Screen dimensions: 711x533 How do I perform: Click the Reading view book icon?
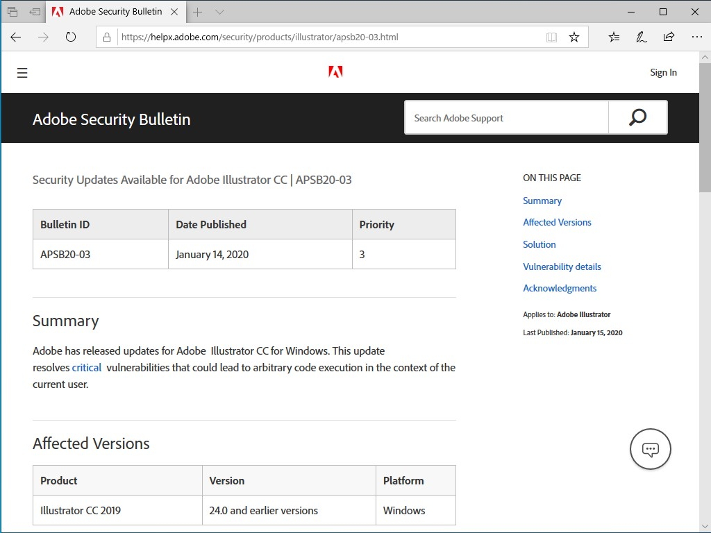tap(551, 37)
